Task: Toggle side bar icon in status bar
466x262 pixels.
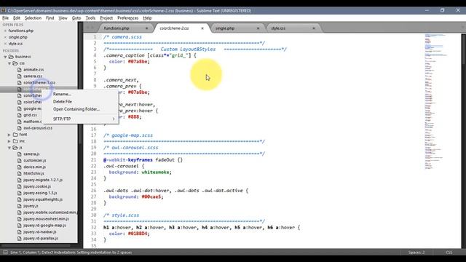Action: pos(5,253)
